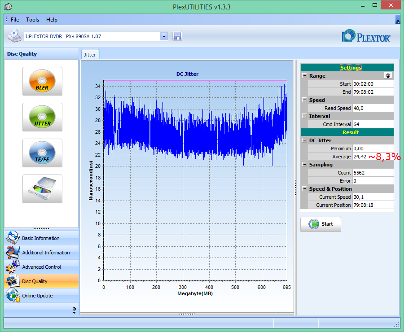Click the Maximum 0,00 value
Viewport: 404px width, 332px height.
(373, 149)
